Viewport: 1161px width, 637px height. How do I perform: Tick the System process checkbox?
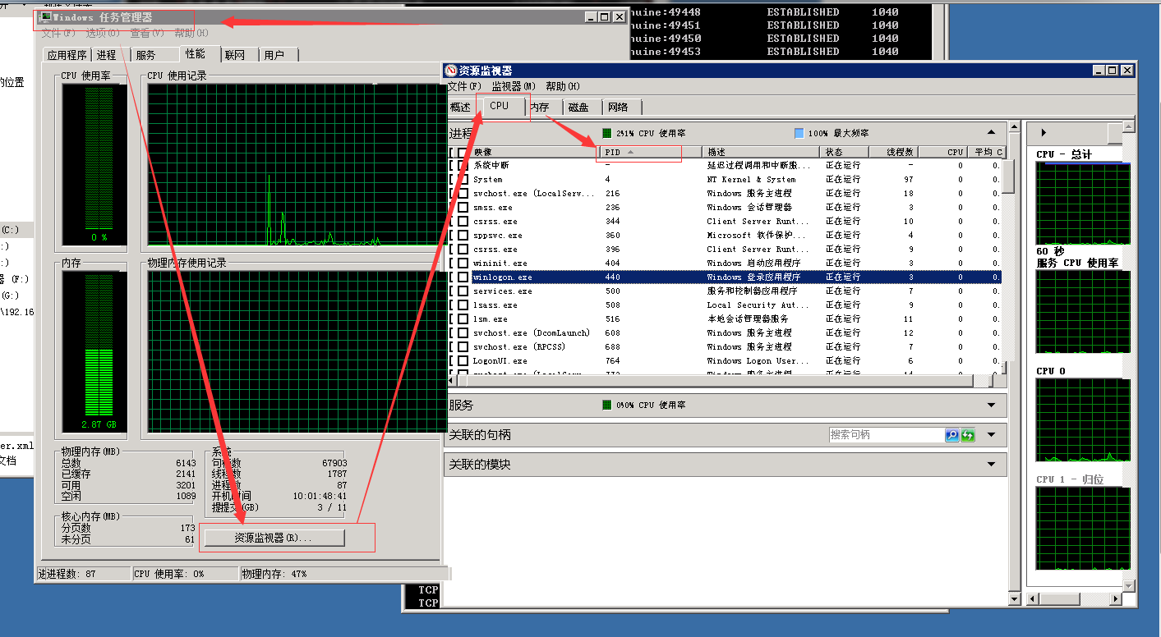(463, 179)
